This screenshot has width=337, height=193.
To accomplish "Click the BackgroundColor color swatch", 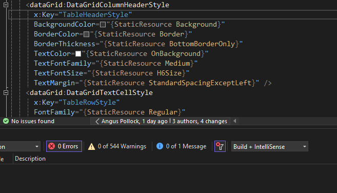I will pos(103,25).
